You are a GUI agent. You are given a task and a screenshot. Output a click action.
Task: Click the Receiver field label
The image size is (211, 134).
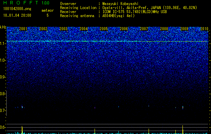pyautogui.click(x=68, y=12)
